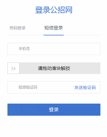
Task: Focus the 手机号 phone number field
Action: (54, 49)
